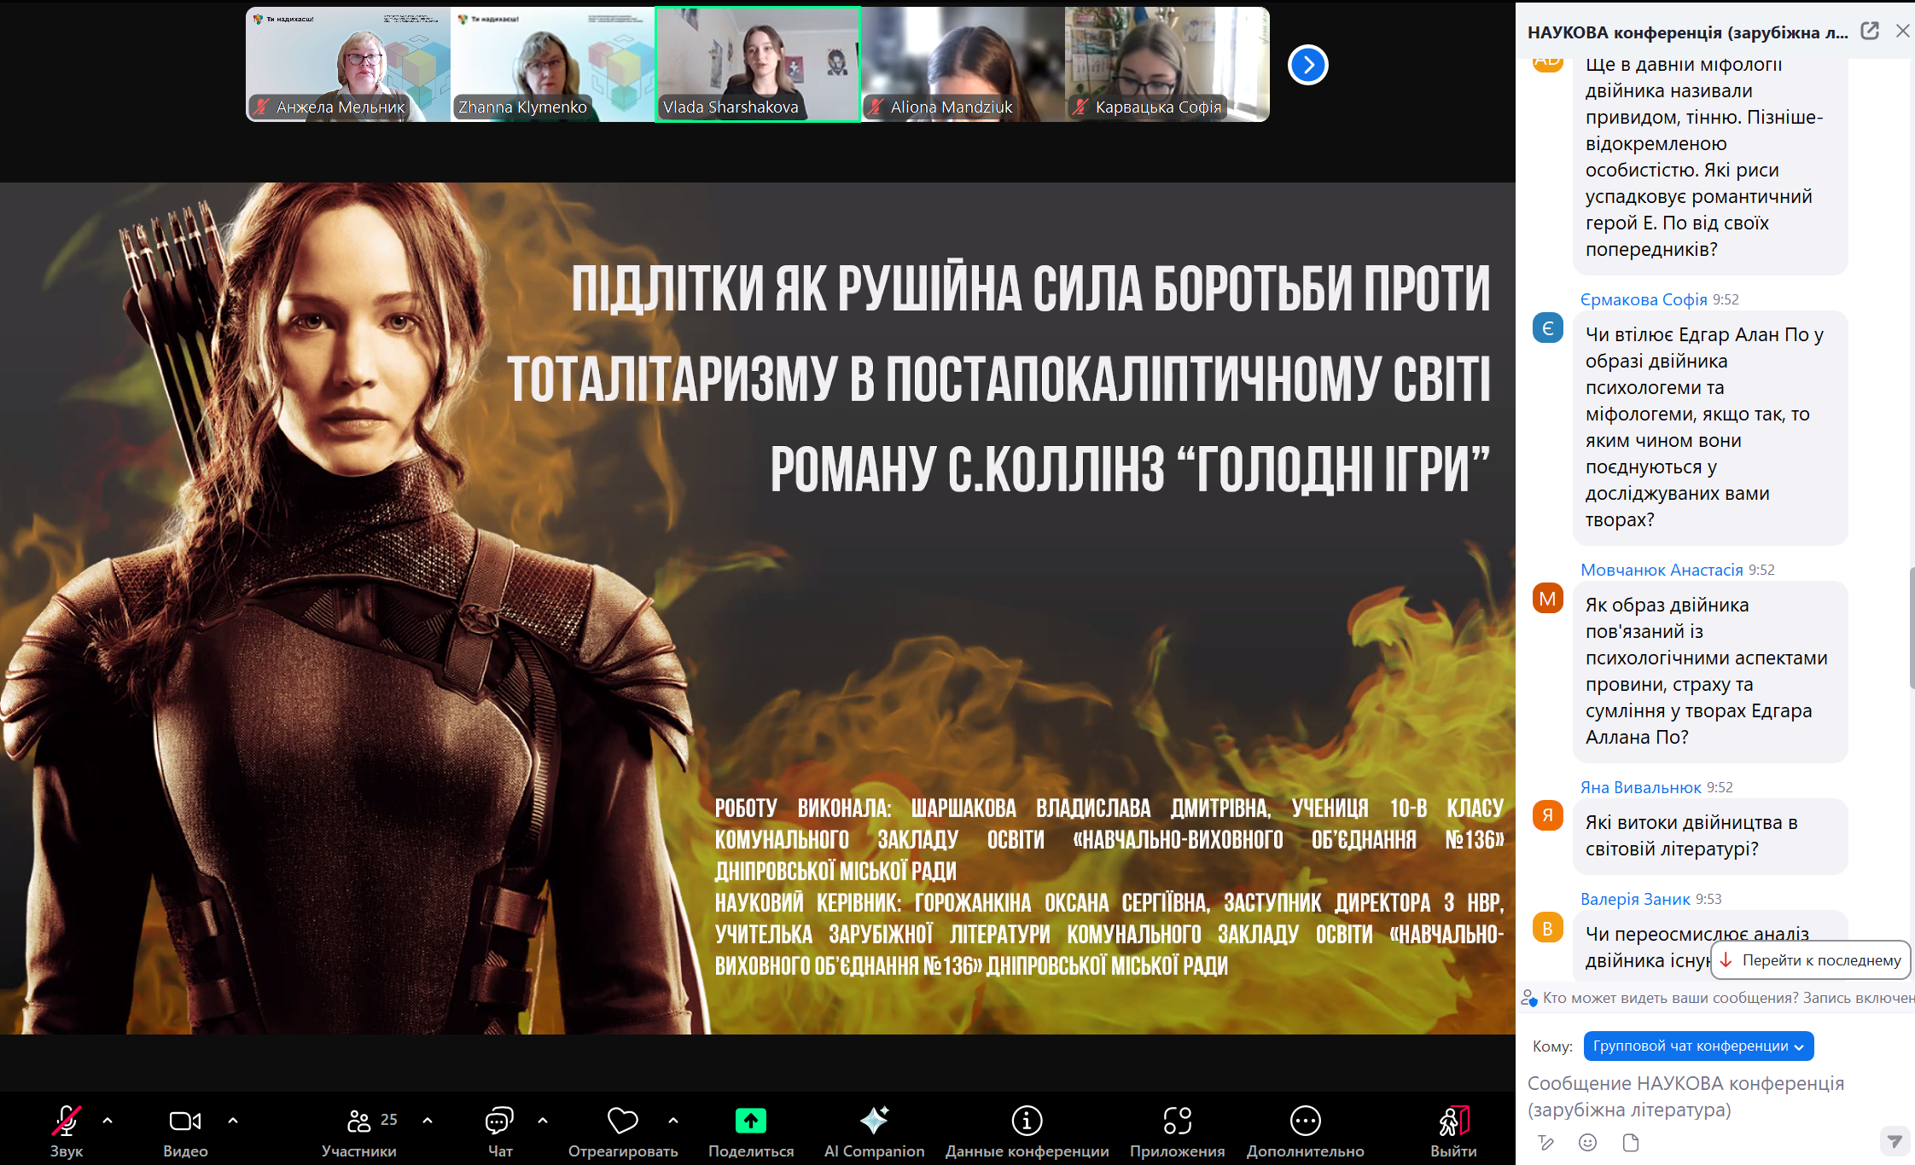Click message starting 'Як образ двійника пов'язаний'
This screenshot has width=1915, height=1165.
(1710, 671)
